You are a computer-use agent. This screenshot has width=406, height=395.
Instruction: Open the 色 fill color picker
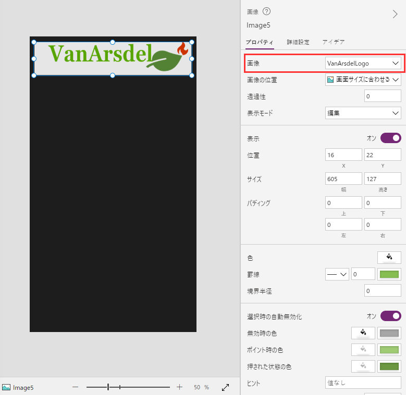(389, 258)
